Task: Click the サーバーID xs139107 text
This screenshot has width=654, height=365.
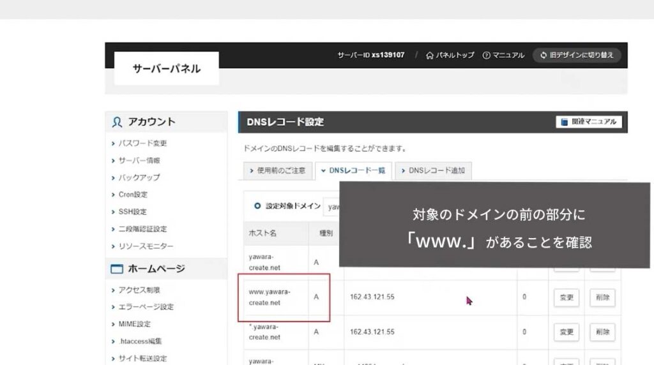Action: click(371, 55)
